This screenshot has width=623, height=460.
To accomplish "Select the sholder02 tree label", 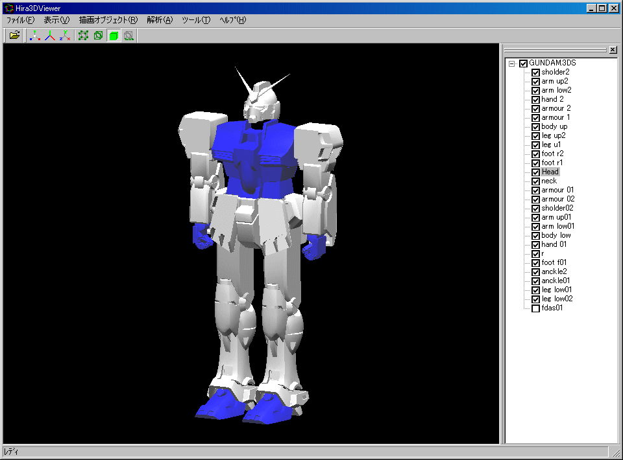I will pos(557,208).
